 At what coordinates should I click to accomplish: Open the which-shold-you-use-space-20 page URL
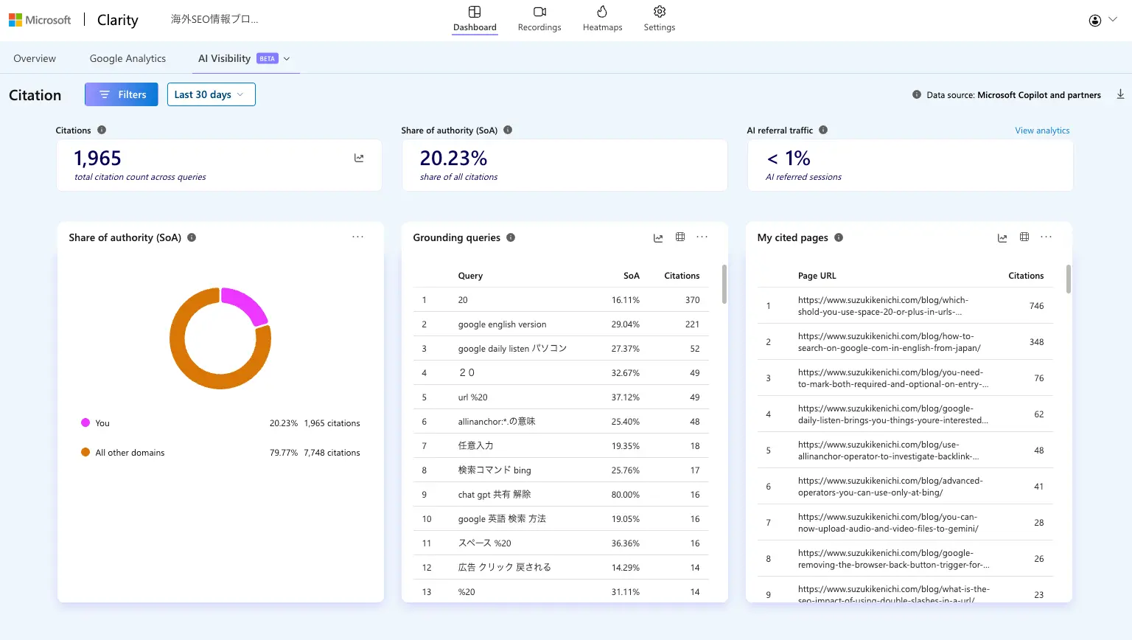click(x=883, y=306)
